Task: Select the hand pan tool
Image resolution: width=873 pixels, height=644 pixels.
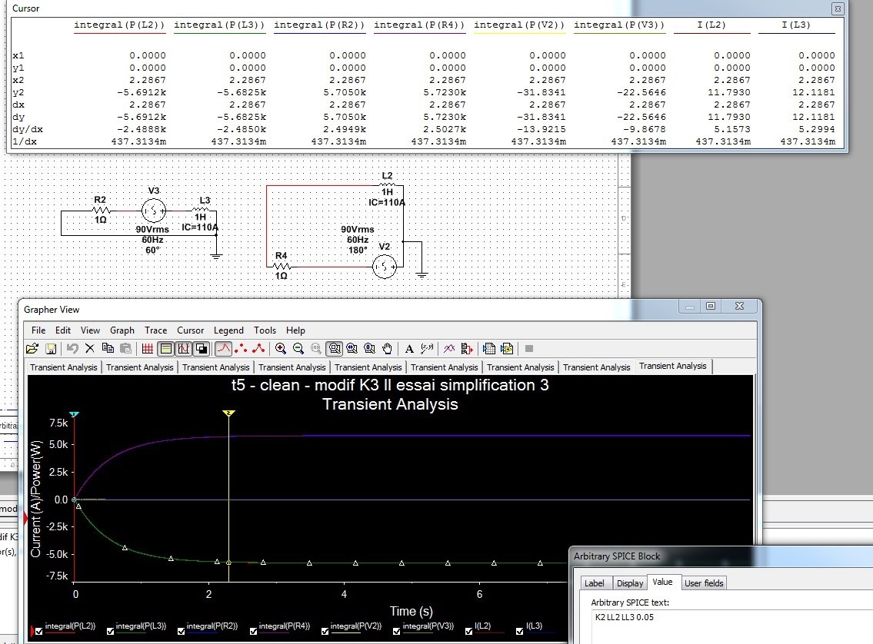Action: point(388,349)
